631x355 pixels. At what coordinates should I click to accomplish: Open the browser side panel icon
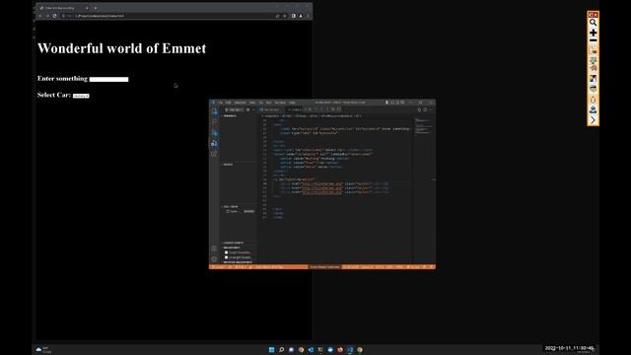pyautogui.click(x=294, y=16)
